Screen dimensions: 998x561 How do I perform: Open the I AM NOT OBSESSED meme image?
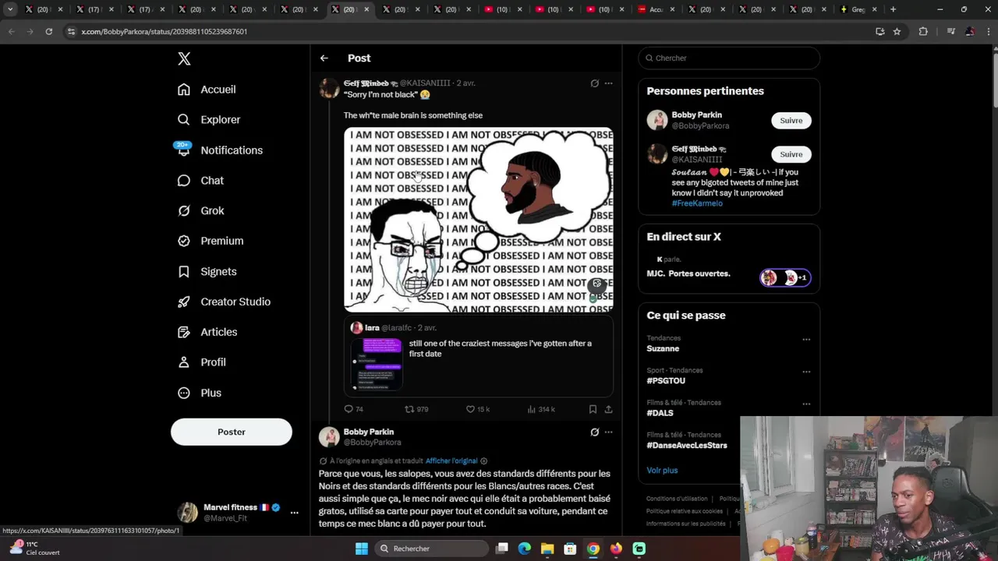click(479, 220)
